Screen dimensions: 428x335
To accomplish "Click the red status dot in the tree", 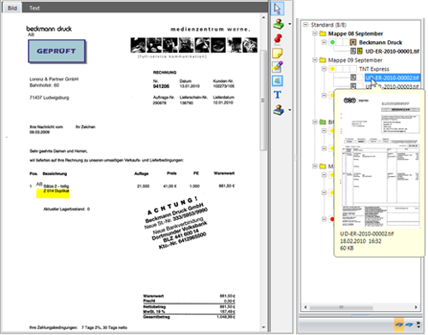I will pos(332,219).
